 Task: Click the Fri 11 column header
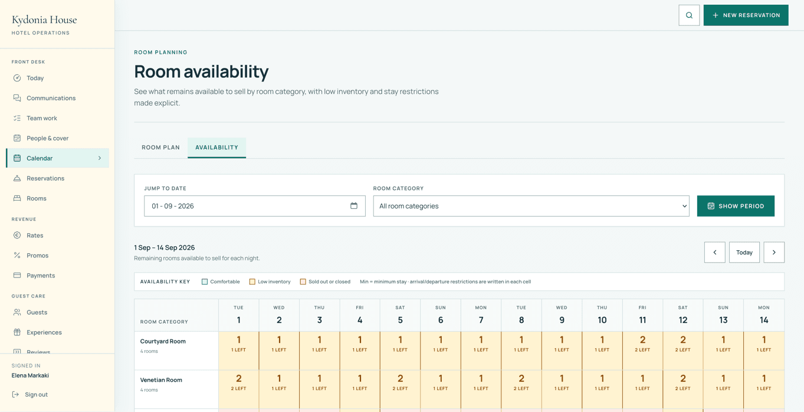point(642,315)
